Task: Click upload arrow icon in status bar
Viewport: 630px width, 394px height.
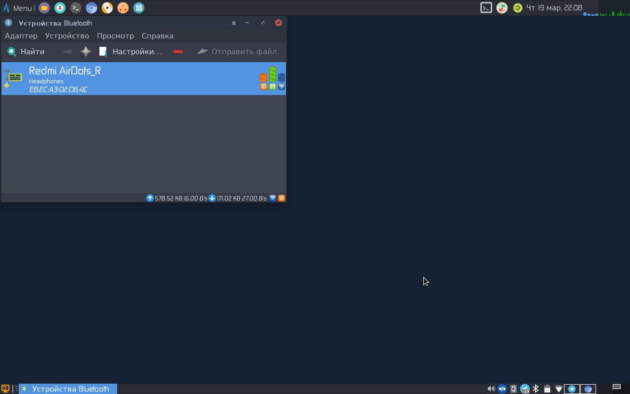Action: click(150, 198)
